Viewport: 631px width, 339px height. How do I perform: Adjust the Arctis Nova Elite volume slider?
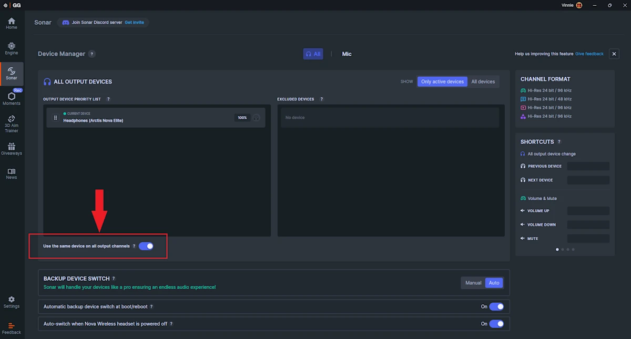pyautogui.click(x=242, y=117)
